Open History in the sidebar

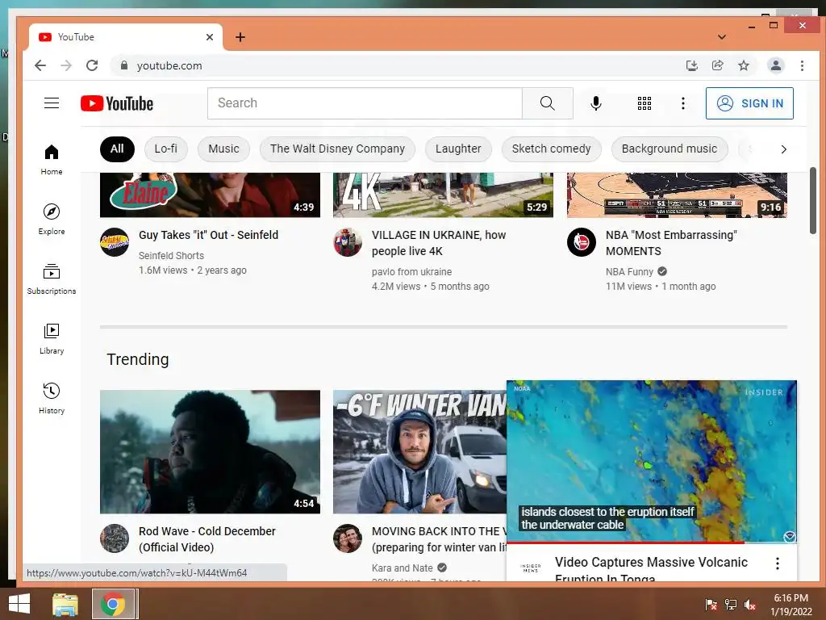pyautogui.click(x=52, y=398)
